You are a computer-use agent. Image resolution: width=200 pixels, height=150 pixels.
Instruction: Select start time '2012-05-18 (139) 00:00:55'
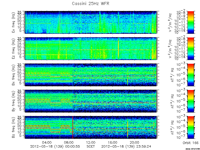(x=55, y=146)
